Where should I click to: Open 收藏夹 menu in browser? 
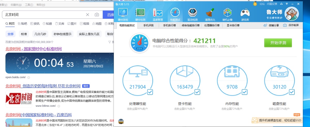[16, 5]
